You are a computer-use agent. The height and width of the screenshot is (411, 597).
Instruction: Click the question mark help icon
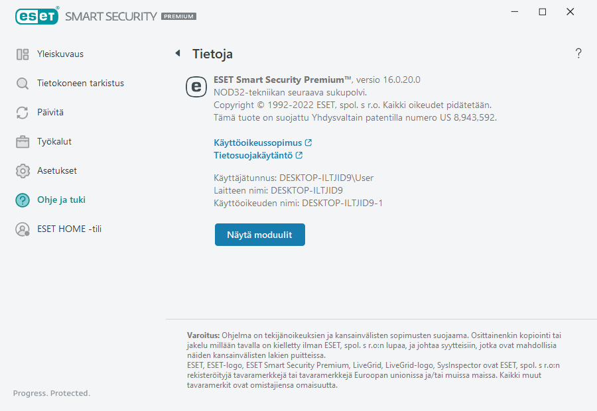pyautogui.click(x=578, y=54)
